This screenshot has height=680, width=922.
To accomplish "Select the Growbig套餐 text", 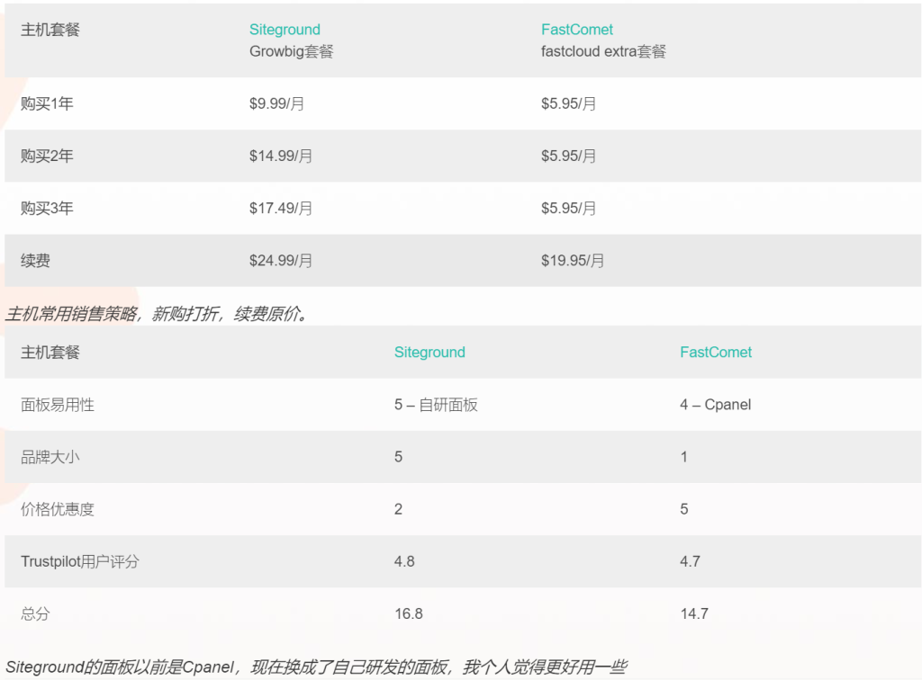I will click(x=291, y=51).
